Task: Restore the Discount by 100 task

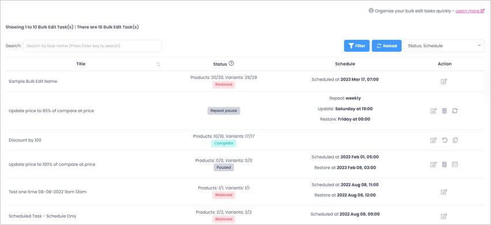Action: pyautogui.click(x=444, y=140)
